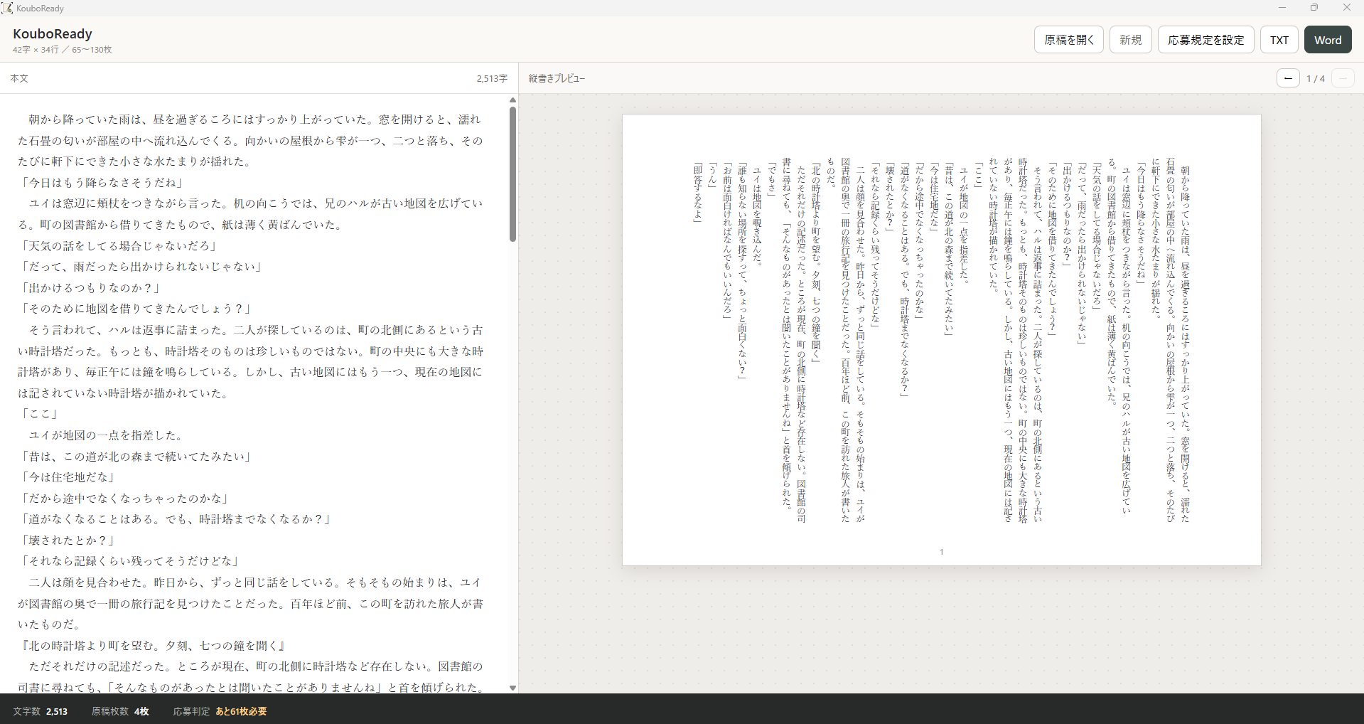Click the KouboReady app icon in title bar

[7, 8]
